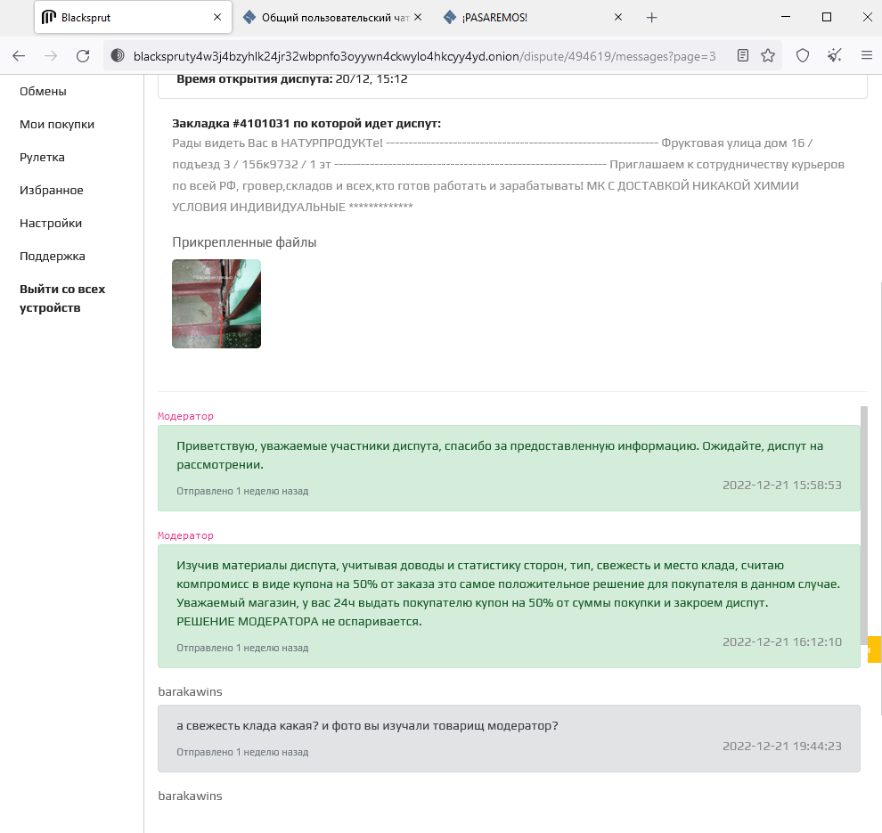Viewport: 882px width, 833px height.
Task: Close the ¡PASAREMOS! tab
Action: [x=618, y=18]
